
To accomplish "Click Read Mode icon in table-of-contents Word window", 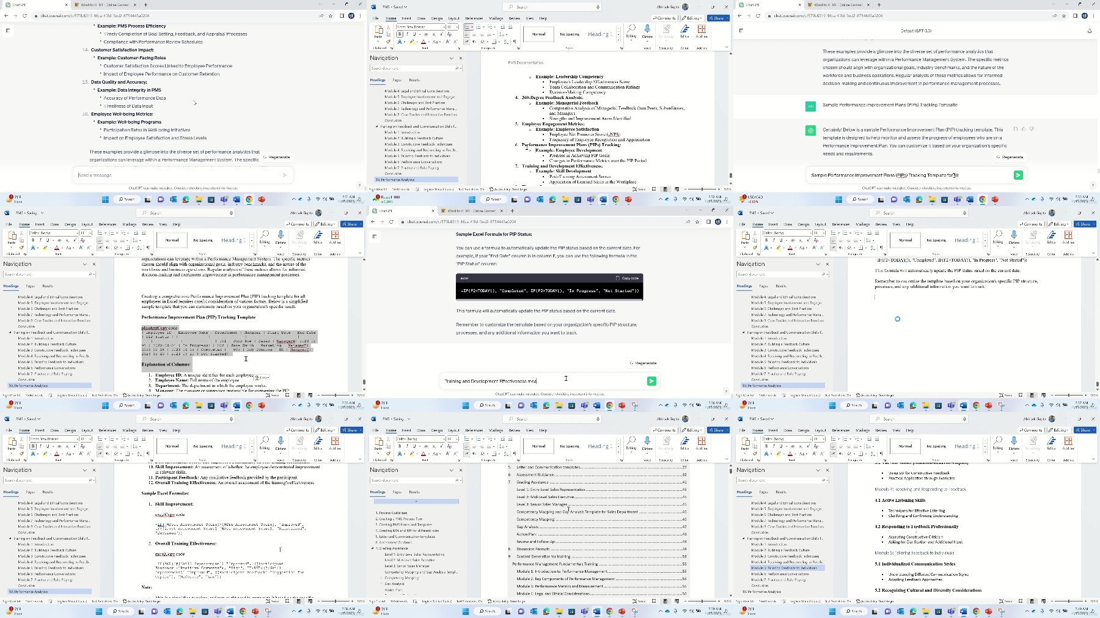I will 654,601.
